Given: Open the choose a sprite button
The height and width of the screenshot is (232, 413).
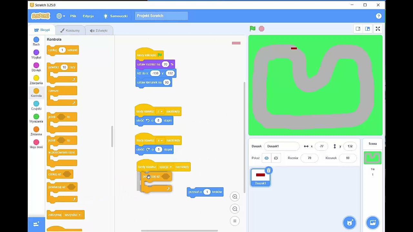Looking at the screenshot, I should [349, 223].
